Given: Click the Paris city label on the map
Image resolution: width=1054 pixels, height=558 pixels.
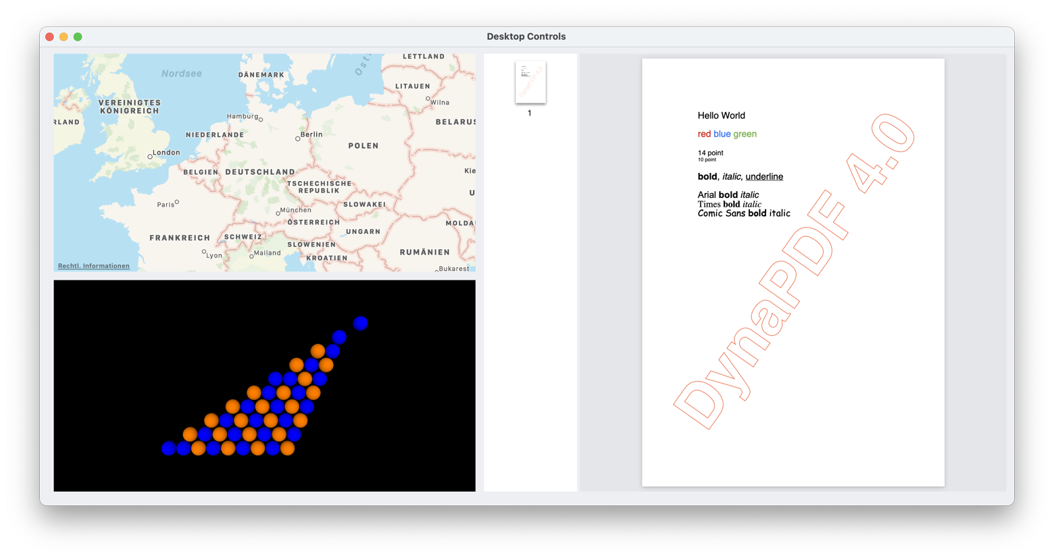Looking at the screenshot, I should coord(166,205).
